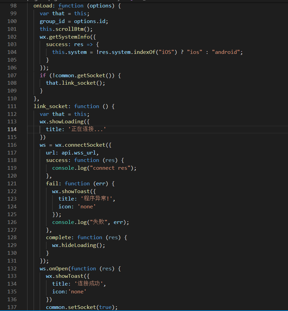Click line number 125 in the gutter
This screenshot has width=288, height=311.
tap(12, 214)
